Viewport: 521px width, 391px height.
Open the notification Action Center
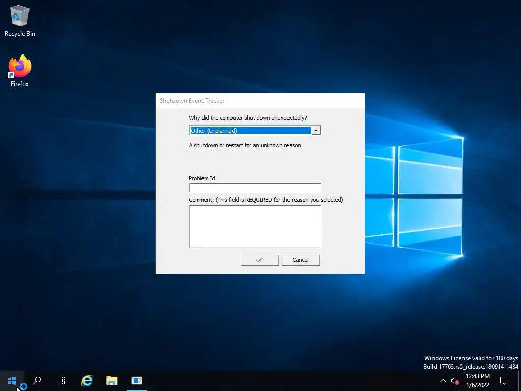504,381
